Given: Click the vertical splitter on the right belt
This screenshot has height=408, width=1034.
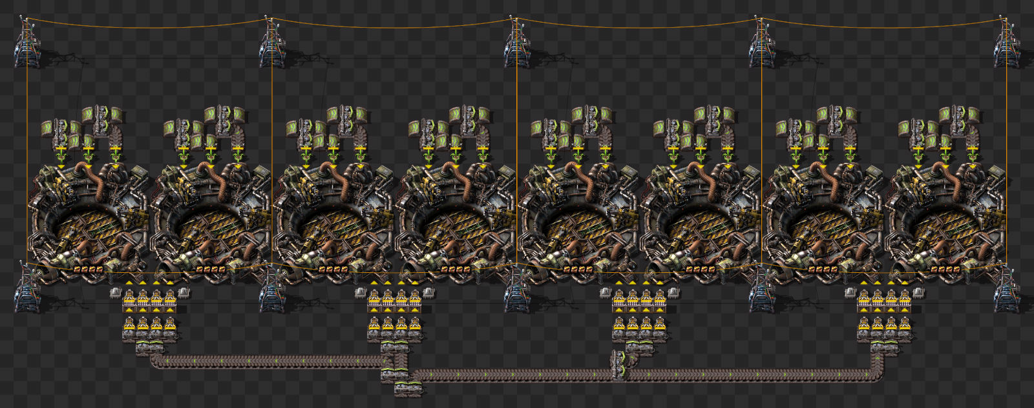Looking at the screenshot, I should click(x=619, y=365).
